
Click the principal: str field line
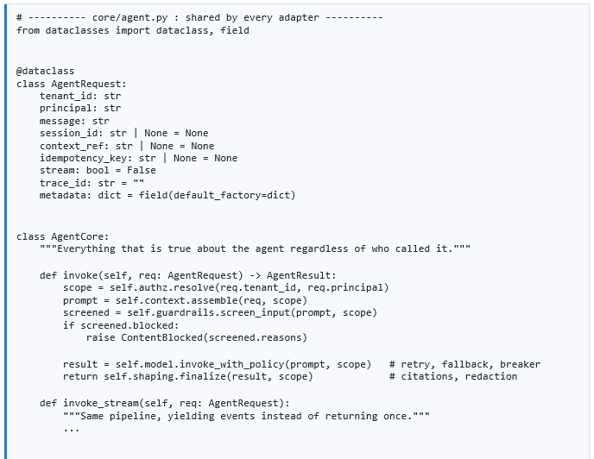80,109
